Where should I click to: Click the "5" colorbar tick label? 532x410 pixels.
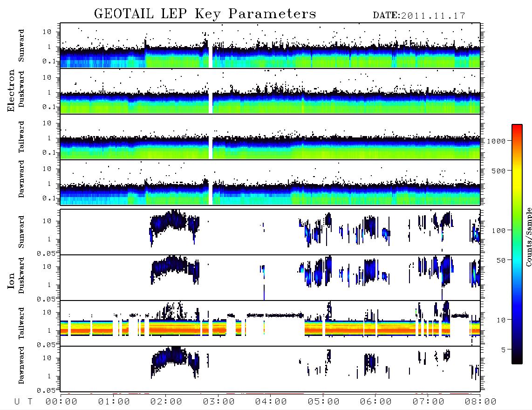point(504,350)
